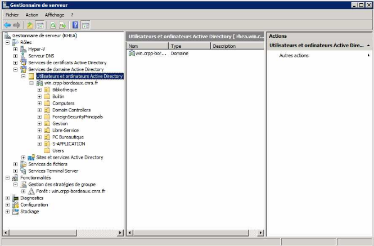374x246 pixels.
Task: Expand the Diagnostics node
Action: (8, 198)
